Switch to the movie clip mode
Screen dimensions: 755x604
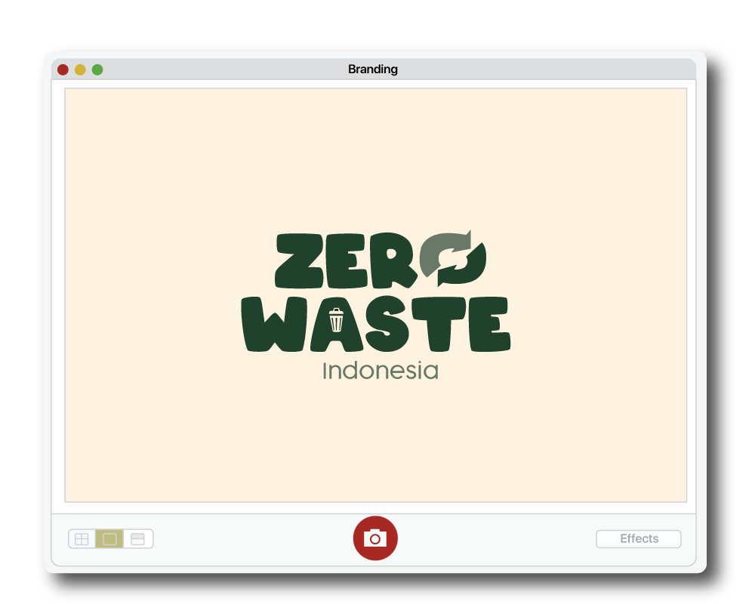pyautogui.click(x=137, y=539)
